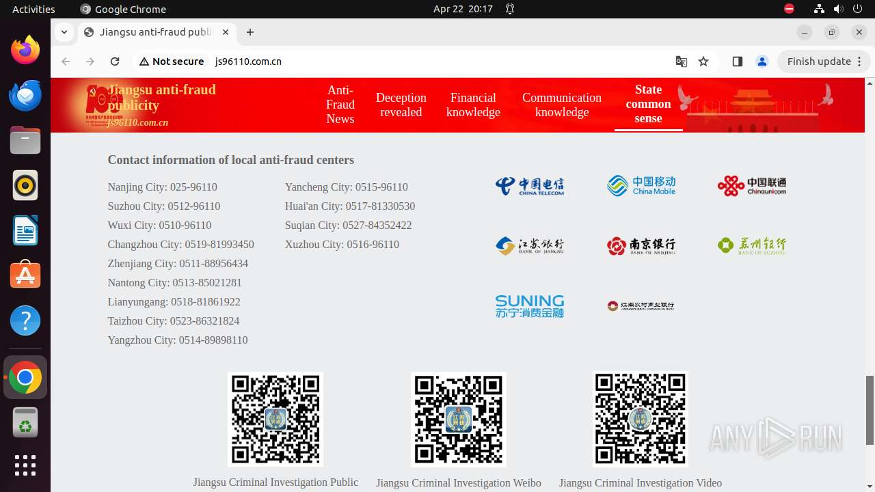This screenshot has width=875, height=492.
Task: Launch Thunderbird mail from the dock
Action: [x=25, y=95]
